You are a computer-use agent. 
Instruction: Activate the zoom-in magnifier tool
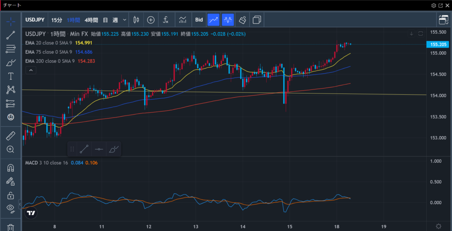(x=11, y=149)
